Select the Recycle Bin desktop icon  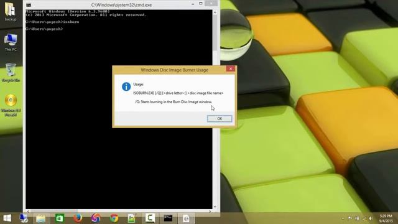(11, 73)
